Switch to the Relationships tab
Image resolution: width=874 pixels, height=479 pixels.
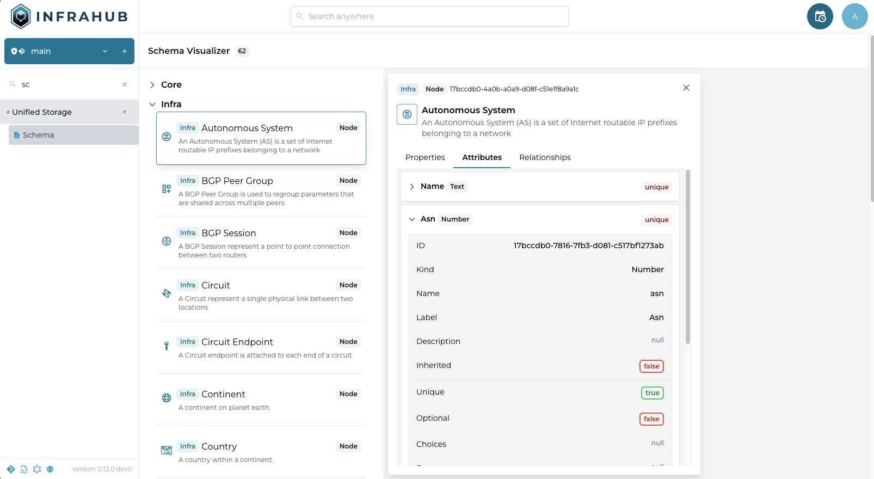[545, 157]
